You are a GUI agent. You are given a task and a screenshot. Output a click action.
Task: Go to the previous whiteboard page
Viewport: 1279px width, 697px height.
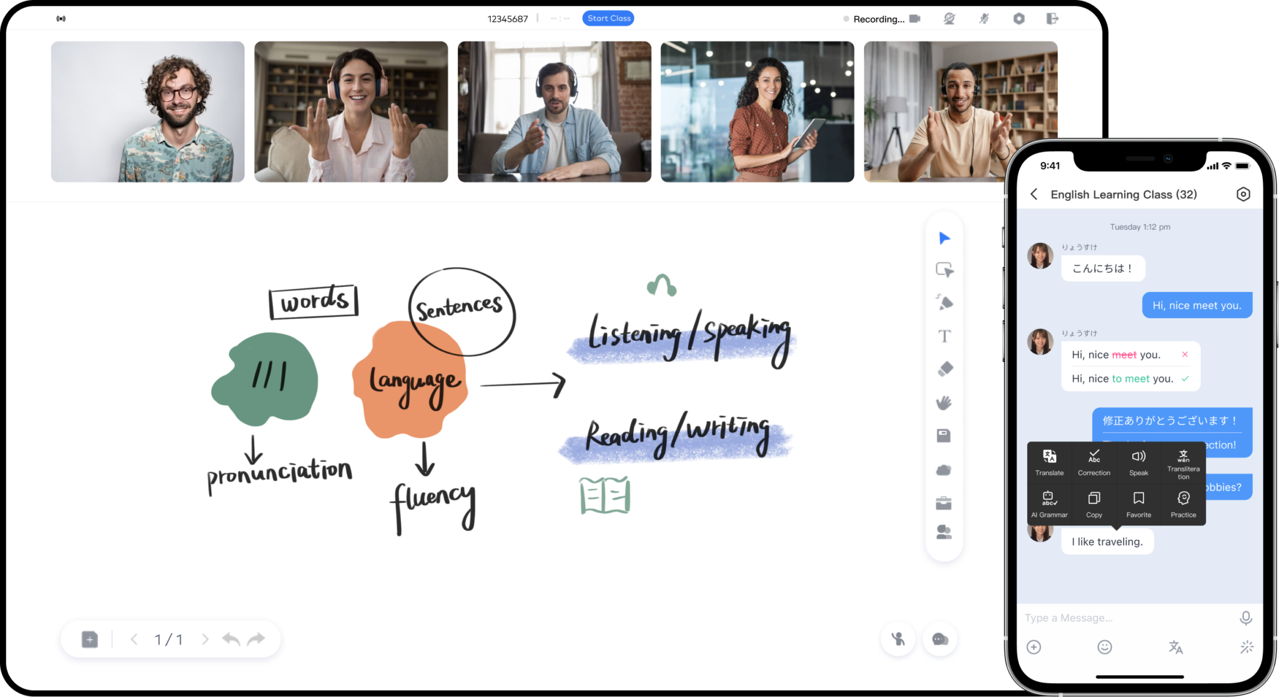coord(134,639)
